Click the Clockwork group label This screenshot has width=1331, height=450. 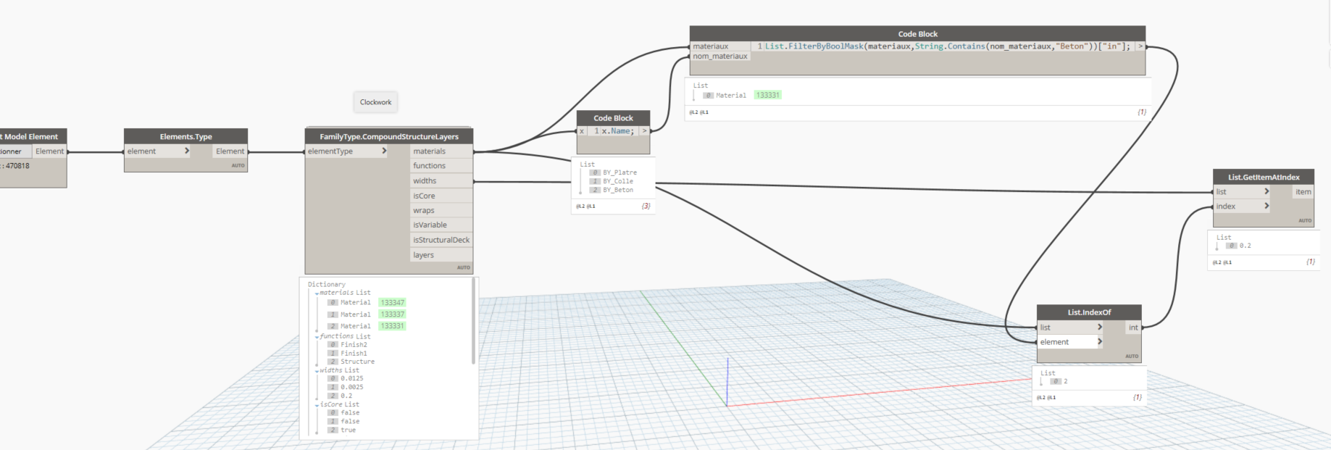(x=375, y=102)
